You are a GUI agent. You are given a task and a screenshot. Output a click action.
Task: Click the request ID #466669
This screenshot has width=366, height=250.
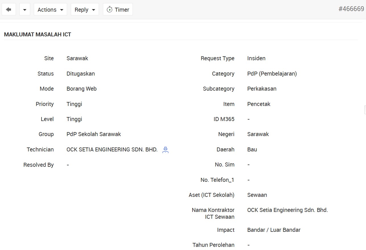pyautogui.click(x=351, y=9)
